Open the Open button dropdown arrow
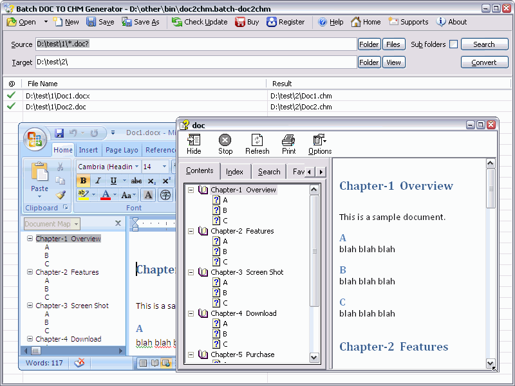515x386 pixels. tap(46, 22)
